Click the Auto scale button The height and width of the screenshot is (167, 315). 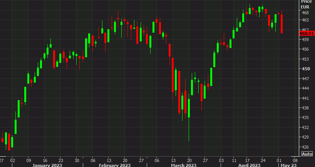307,154
